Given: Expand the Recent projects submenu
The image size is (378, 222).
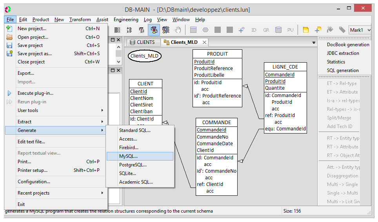Looking at the screenshot, I should (102, 193).
